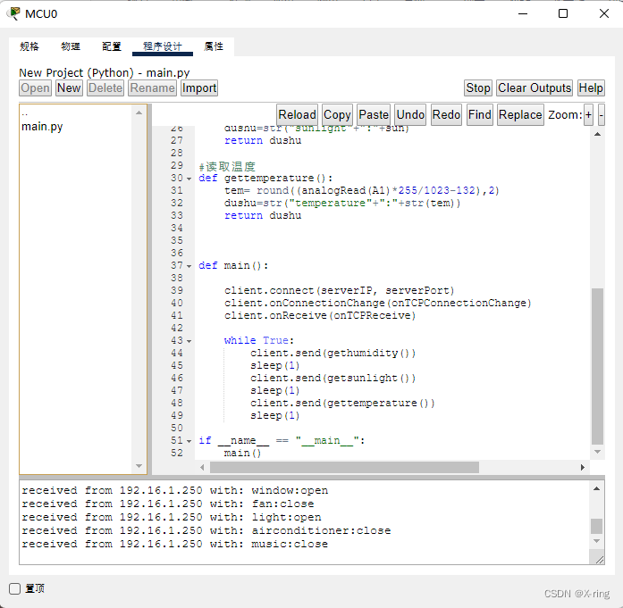Image resolution: width=623 pixels, height=608 pixels.
Task: Click the output line 'window:open'
Action: tap(175, 490)
